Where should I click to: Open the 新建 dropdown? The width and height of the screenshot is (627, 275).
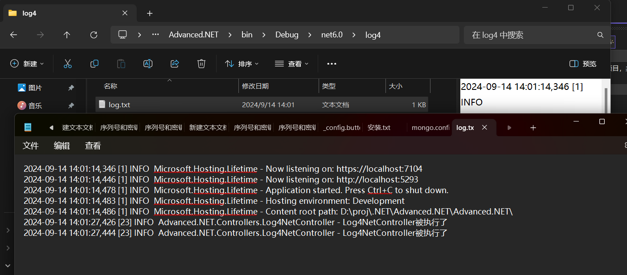coord(27,64)
